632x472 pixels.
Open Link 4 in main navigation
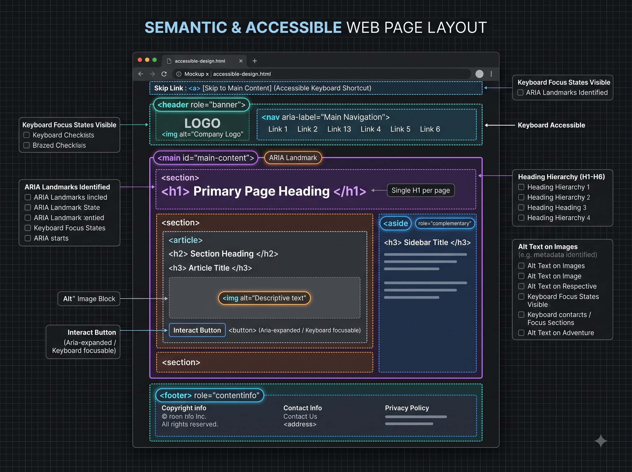click(371, 129)
